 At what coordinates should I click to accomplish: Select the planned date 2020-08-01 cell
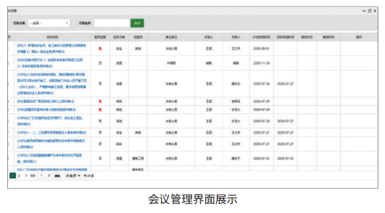coord(261,49)
